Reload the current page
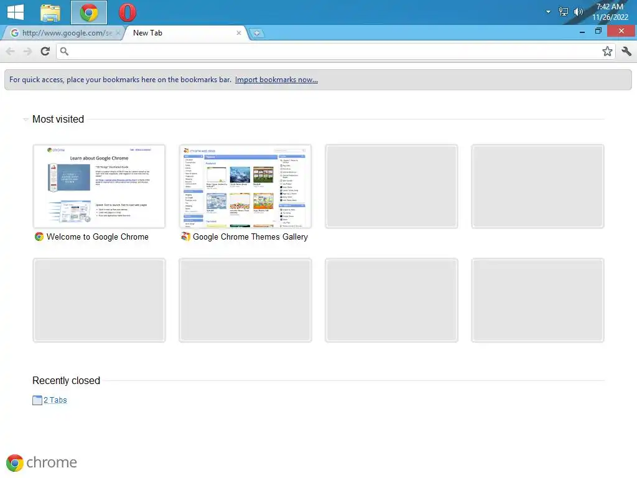The width and height of the screenshot is (637, 478). 45,51
